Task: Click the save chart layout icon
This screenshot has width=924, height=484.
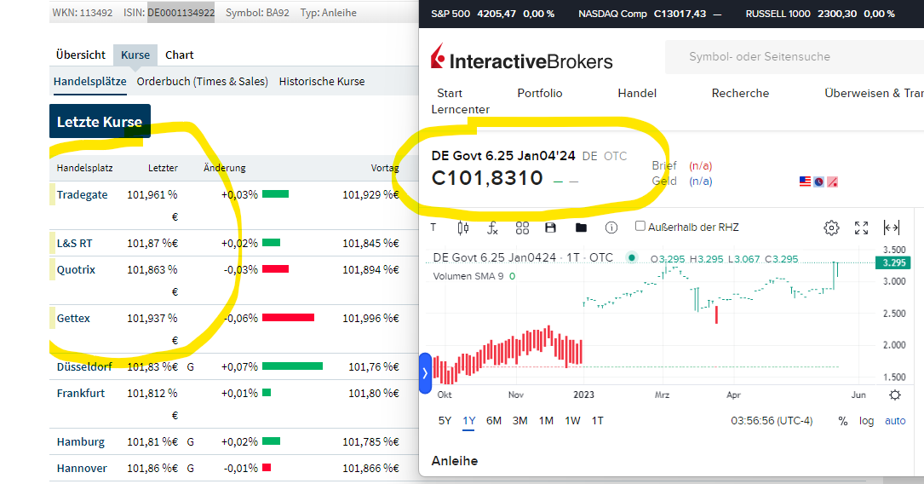Action: (551, 228)
